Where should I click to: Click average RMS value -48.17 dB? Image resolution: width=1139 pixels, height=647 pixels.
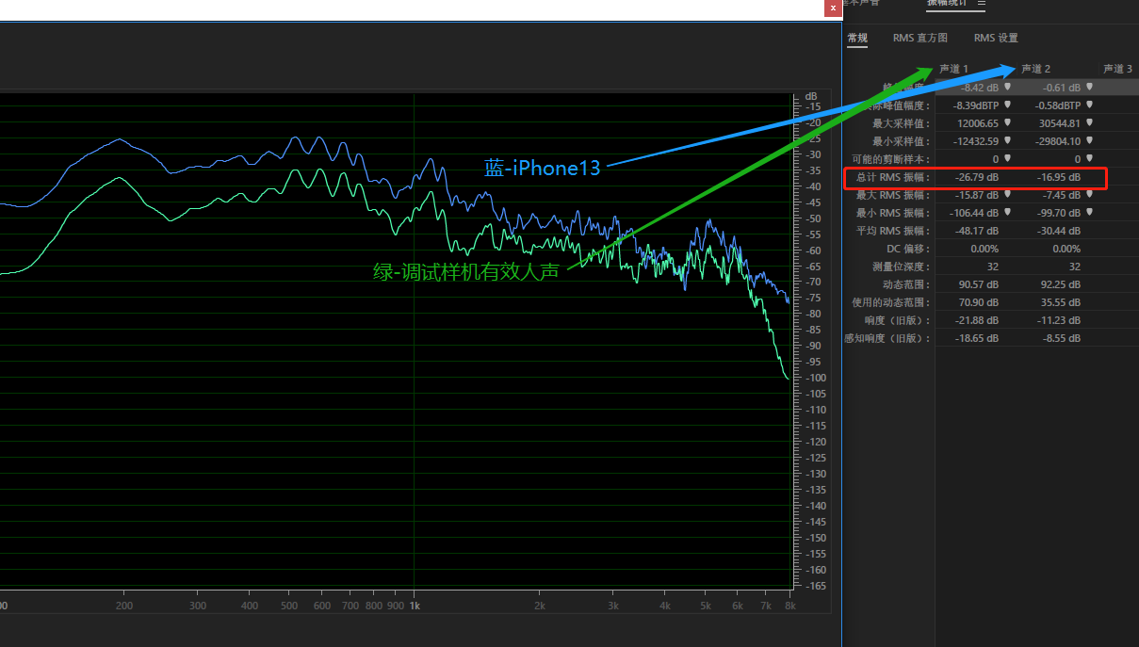pyautogui.click(x=977, y=231)
